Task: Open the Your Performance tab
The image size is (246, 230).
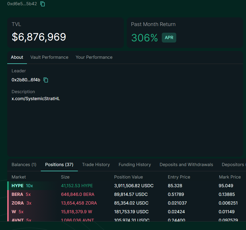Action: click(x=94, y=57)
